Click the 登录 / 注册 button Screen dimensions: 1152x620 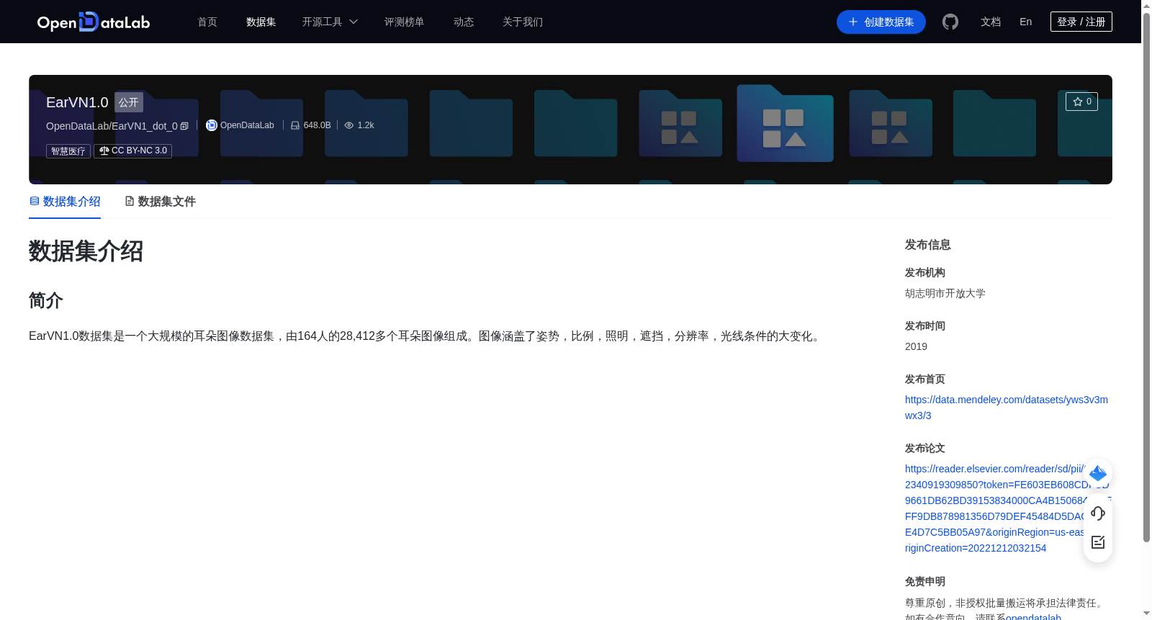(x=1081, y=22)
